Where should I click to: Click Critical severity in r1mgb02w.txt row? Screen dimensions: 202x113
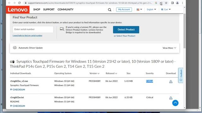(150, 97)
